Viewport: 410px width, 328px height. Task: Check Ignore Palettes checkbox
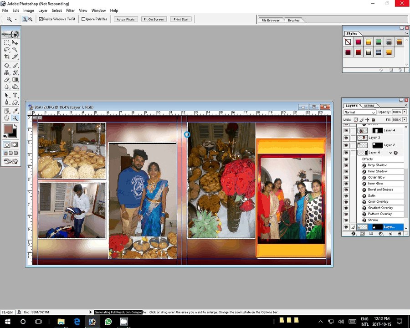point(83,19)
